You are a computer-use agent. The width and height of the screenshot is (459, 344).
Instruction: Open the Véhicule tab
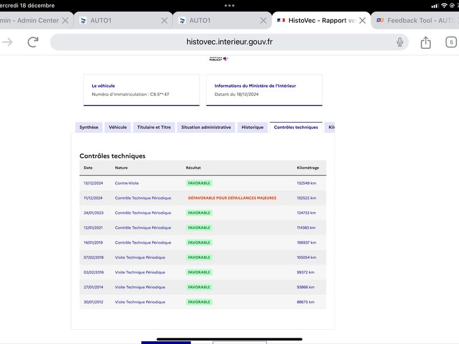(x=118, y=127)
